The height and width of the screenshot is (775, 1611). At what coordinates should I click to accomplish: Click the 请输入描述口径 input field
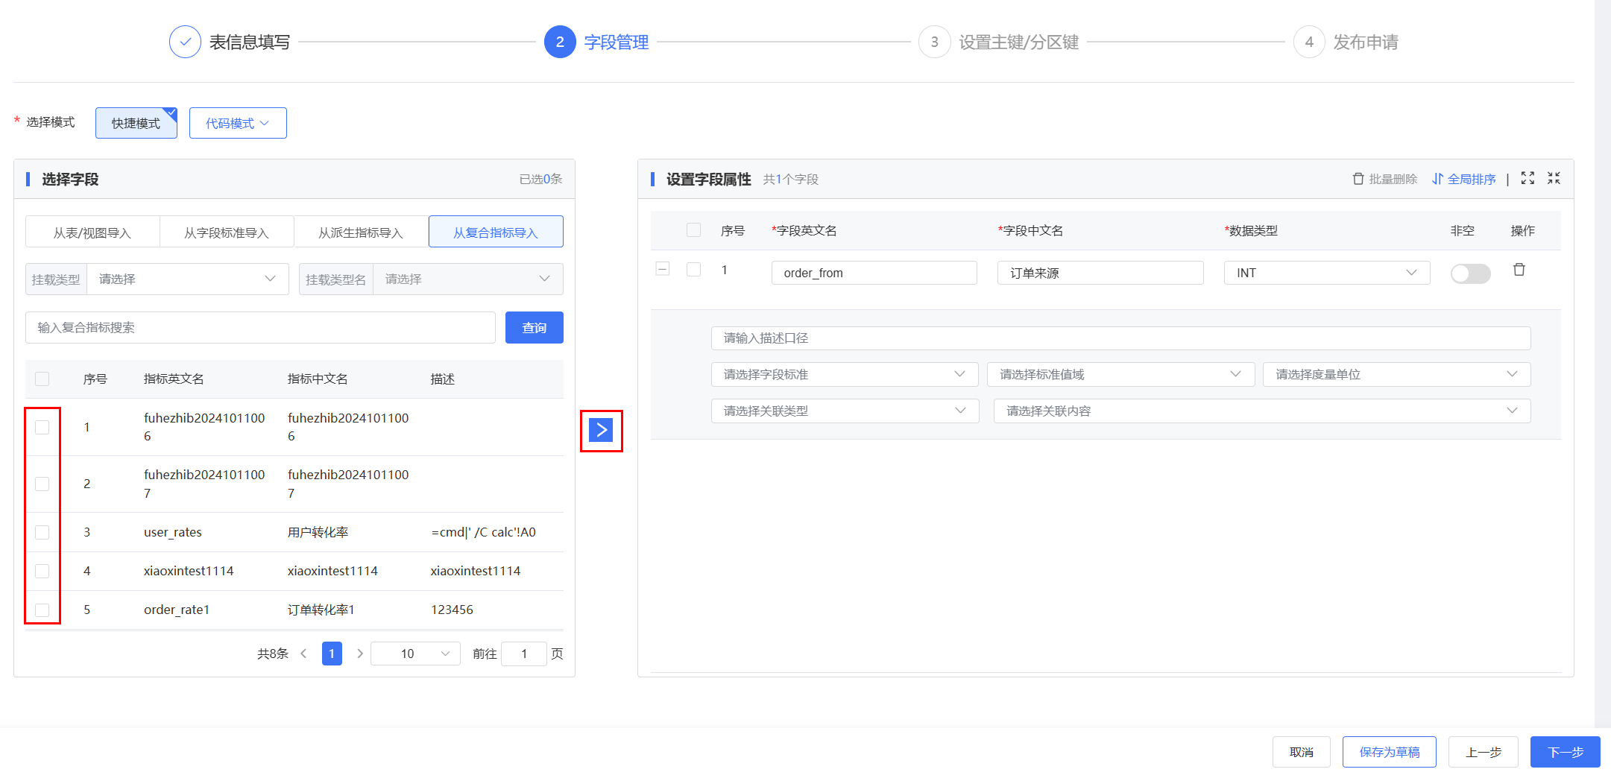click(1120, 338)
